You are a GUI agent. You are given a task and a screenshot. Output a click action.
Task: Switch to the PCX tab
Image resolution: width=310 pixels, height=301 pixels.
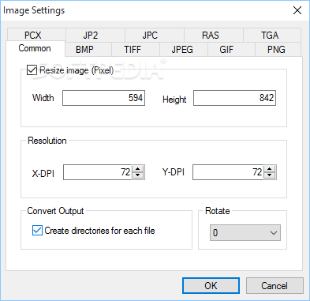pyautogui.click(x=36, y=35)
